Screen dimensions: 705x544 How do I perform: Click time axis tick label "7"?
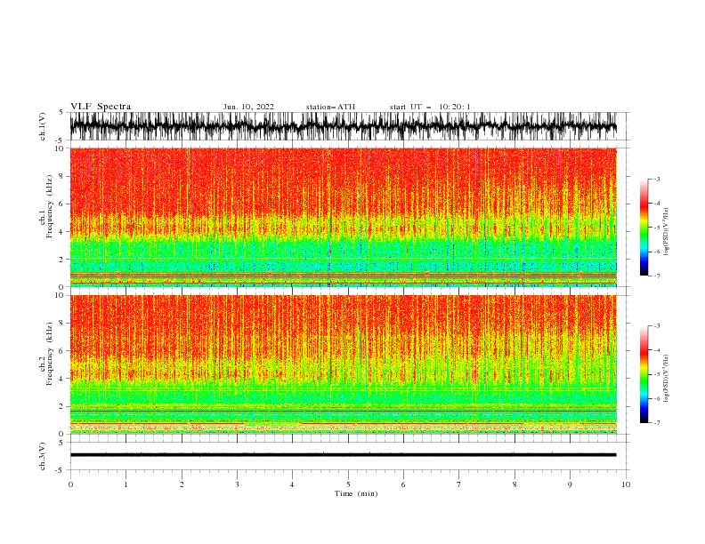(x=459, y=484)
